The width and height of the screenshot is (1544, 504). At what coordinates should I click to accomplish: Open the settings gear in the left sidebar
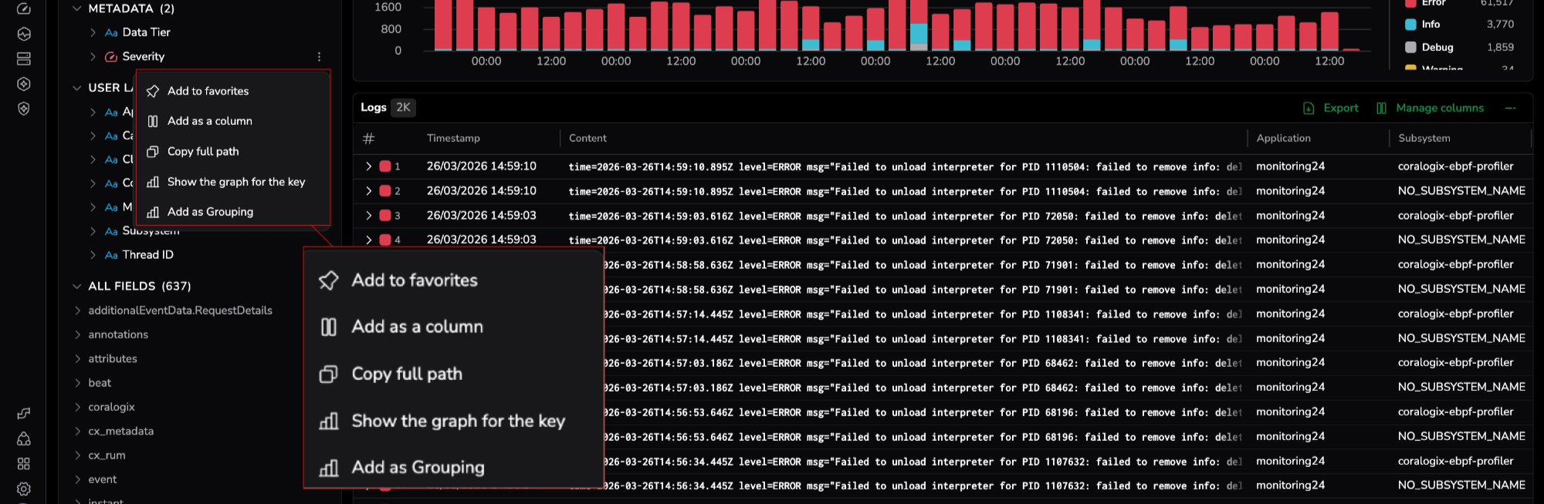click(24, 489)
